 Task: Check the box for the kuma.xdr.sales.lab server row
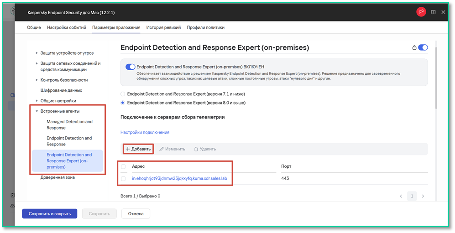pyautogui.click(x=123, y=179)
